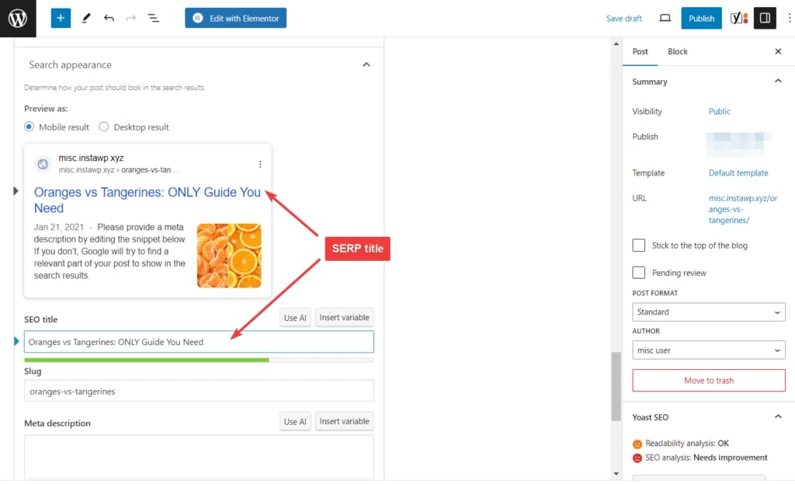This screenshot has height=484, width=795.
Task: Open the block inserter with the plus icon
Action: click(61, 17)
